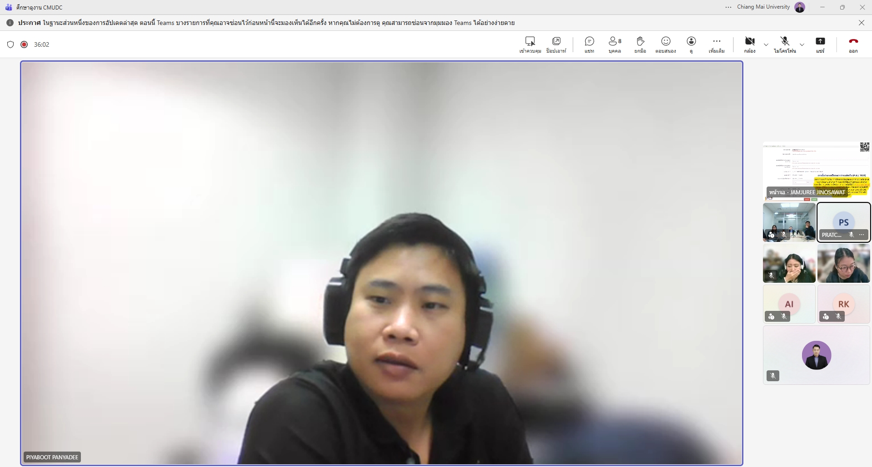Show the participants list (บุคคล)
This screenshot has height=467, width=872.
[615, 44]
